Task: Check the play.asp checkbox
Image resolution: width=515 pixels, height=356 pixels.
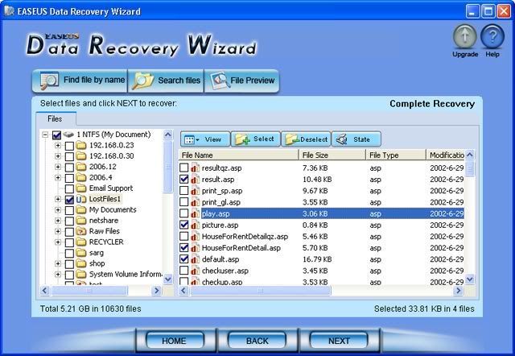Action: [184, 213]
